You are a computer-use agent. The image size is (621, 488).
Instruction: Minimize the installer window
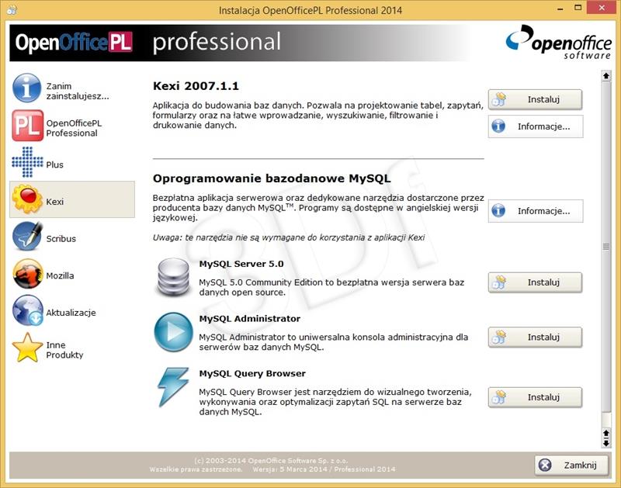[x=560, y=9]
